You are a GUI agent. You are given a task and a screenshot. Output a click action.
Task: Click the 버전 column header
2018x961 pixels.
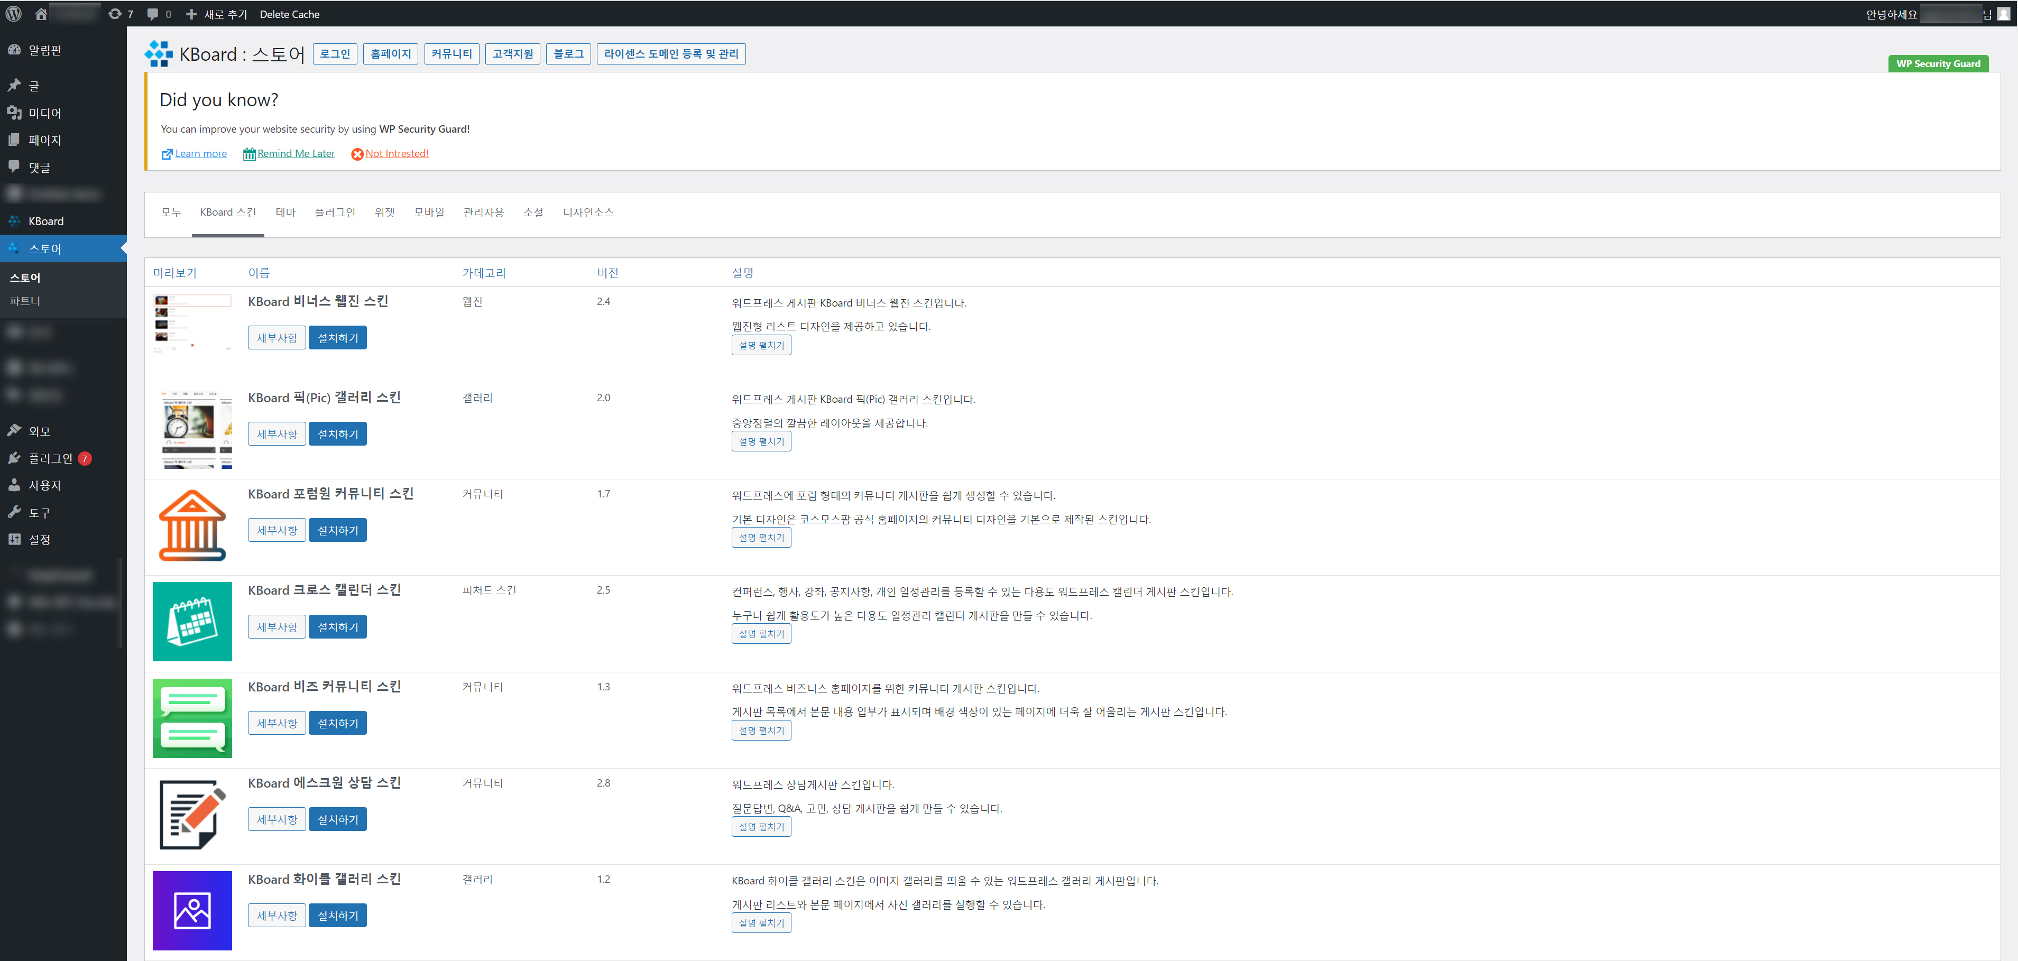pyautogui.click(x=608, y=273)
